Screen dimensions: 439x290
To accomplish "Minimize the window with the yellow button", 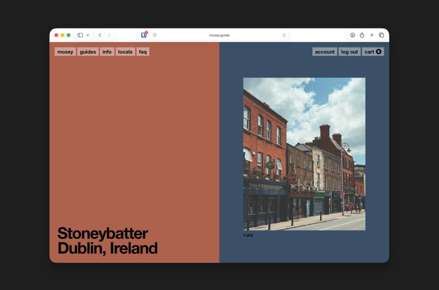I will click(62, 35).
